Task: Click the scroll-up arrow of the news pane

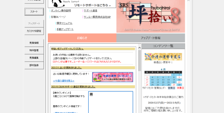Action: [139, 48]
